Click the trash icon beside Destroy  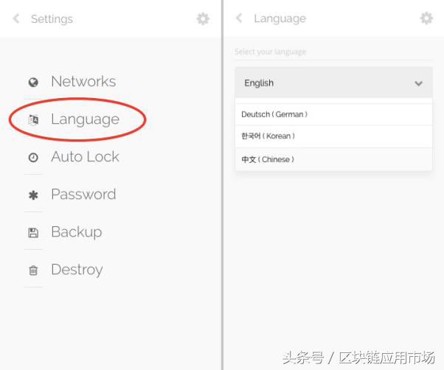[33, 270]
